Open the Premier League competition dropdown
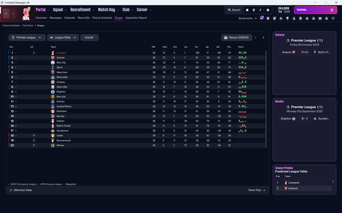Screen dimensions: 342x213 pos(26,38)
